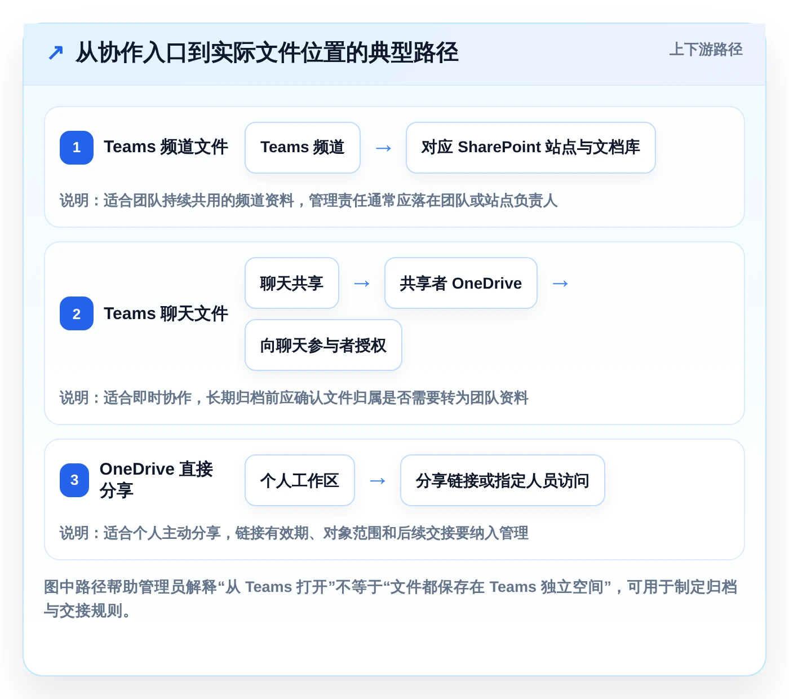Click the OneDrive 直接分享 heading
789x699 pixels.
[x=156, y=480]
